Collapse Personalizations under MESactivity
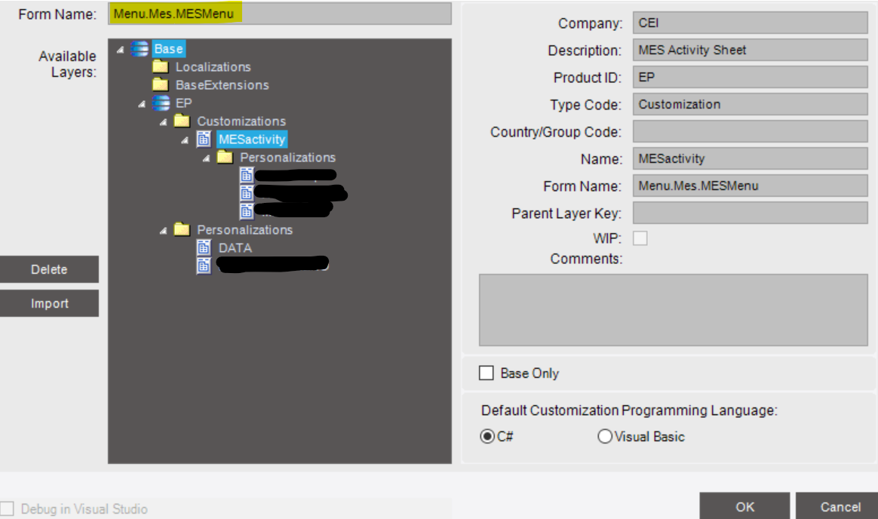878x519 pixels. coord(206,158)
